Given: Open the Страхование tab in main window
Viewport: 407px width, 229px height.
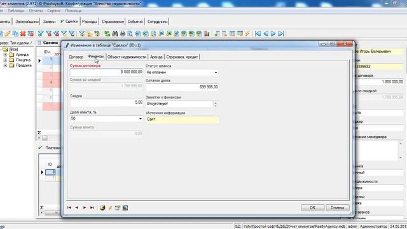Looking at the screenshot, I should coord(113,22).
